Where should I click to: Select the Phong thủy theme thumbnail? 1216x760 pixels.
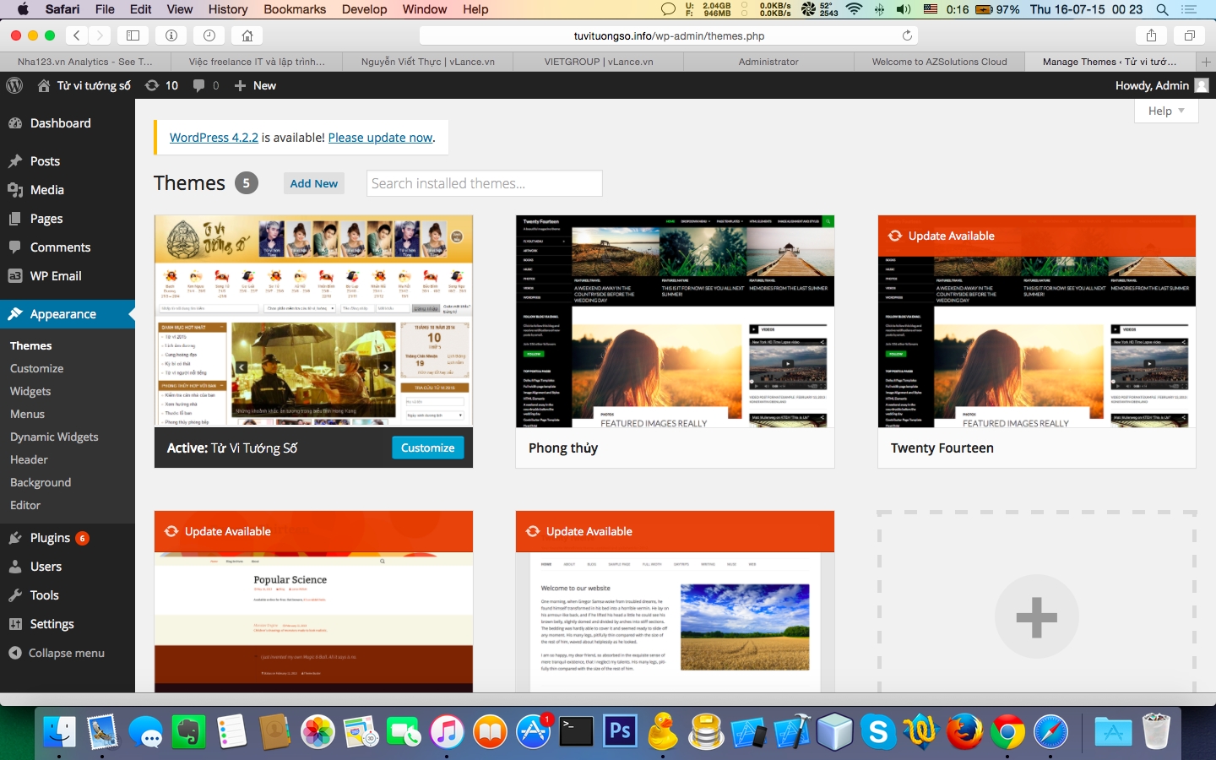click(x=675, y=321)
